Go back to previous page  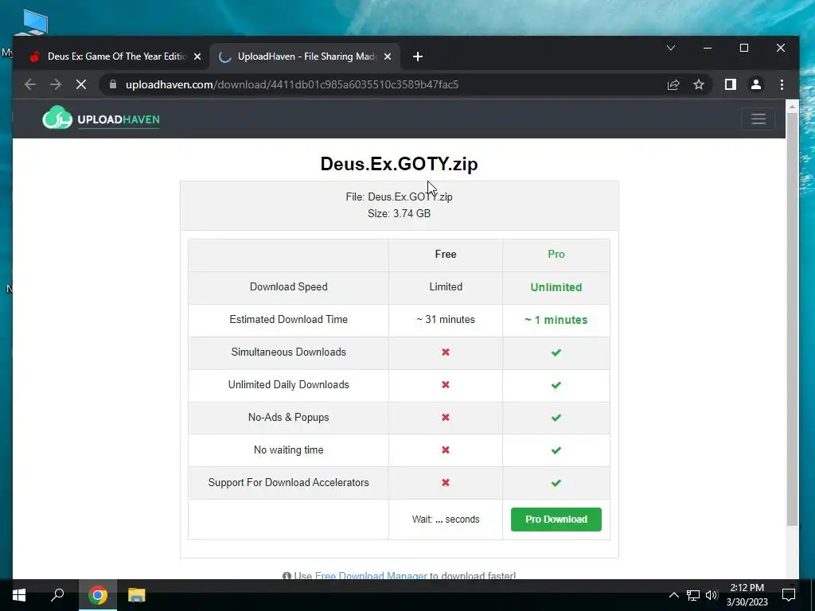coord(30,84)
